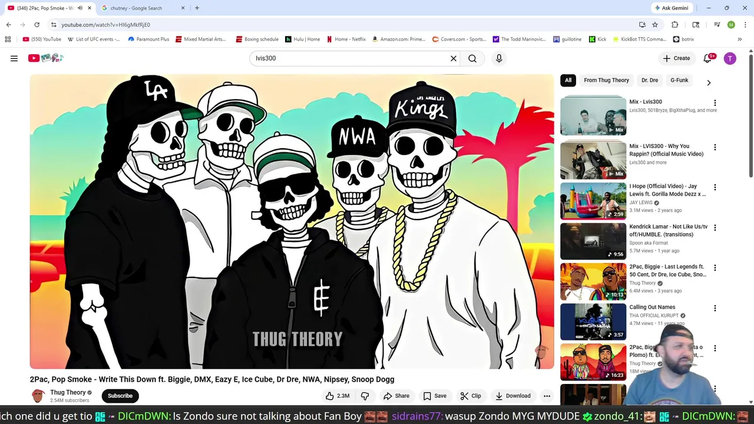Open the Chrome apps grid shortcut
This screenshot has height=424, width=754.
(x=8, y=39)
